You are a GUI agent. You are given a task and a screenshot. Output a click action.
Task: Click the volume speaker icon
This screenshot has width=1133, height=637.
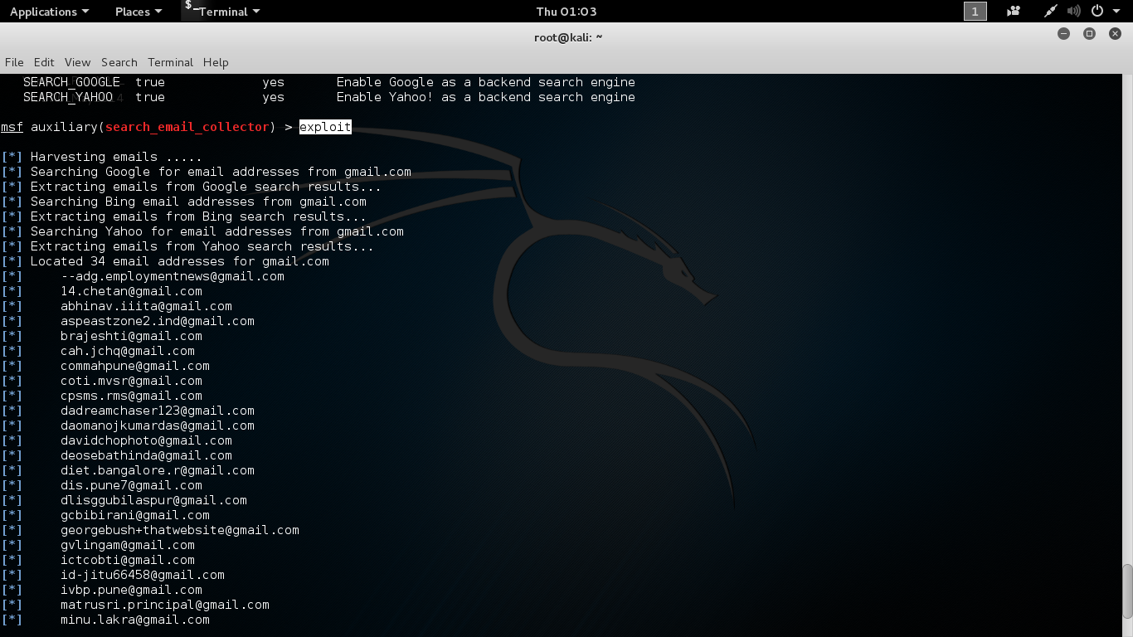click(1074, 12)
